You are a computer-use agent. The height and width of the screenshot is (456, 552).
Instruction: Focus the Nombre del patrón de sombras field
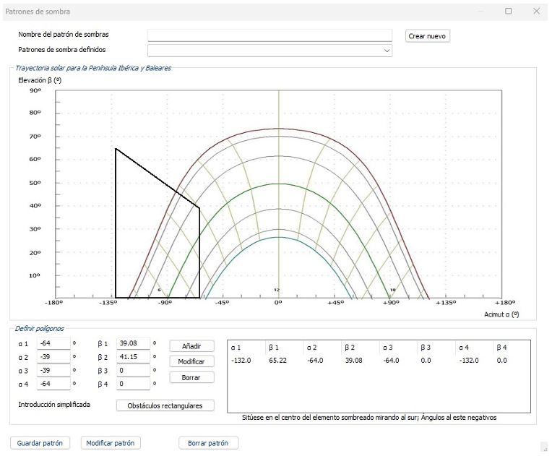click(x=269, y=35)
